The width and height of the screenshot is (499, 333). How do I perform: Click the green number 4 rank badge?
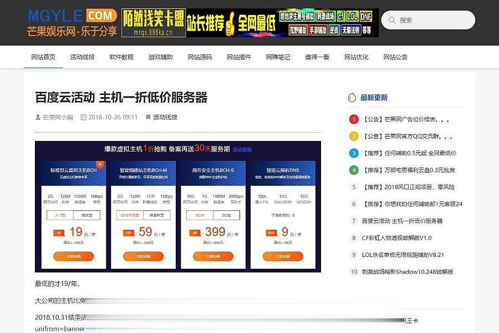pos(354,170)
